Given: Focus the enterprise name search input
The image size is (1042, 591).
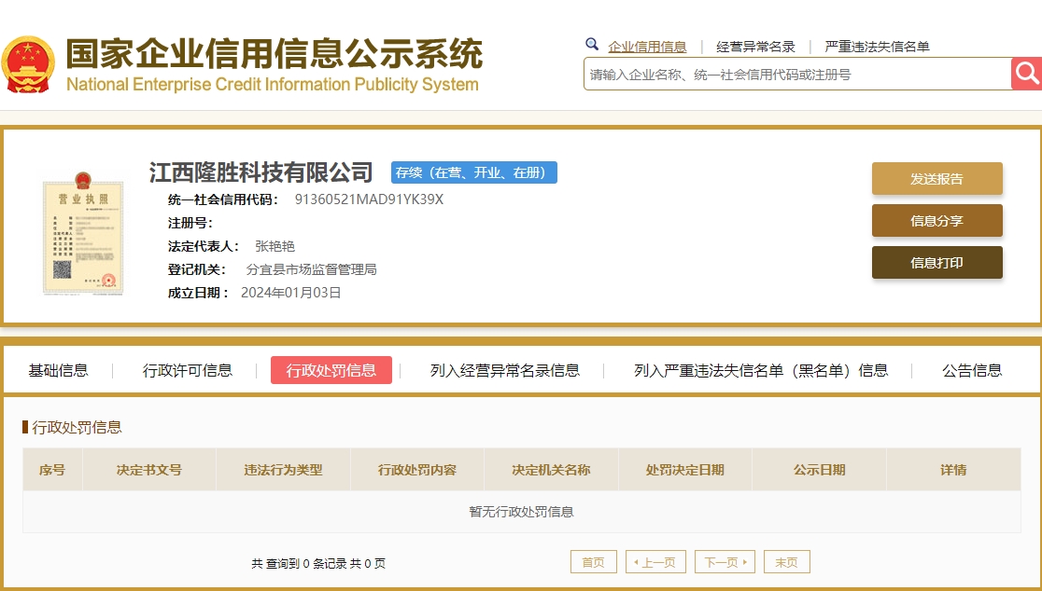Looking at the screenshot, I should tap(797, 74).
